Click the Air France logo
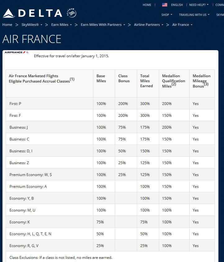The image size is (224, 262). (x=13, y=52)
